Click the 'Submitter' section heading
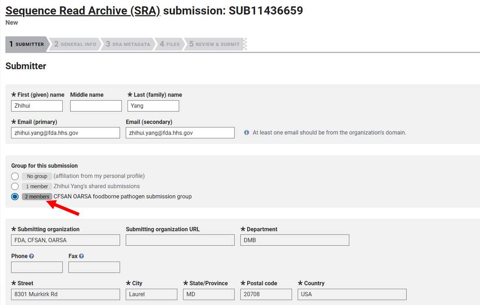 [x=26, y=66]
